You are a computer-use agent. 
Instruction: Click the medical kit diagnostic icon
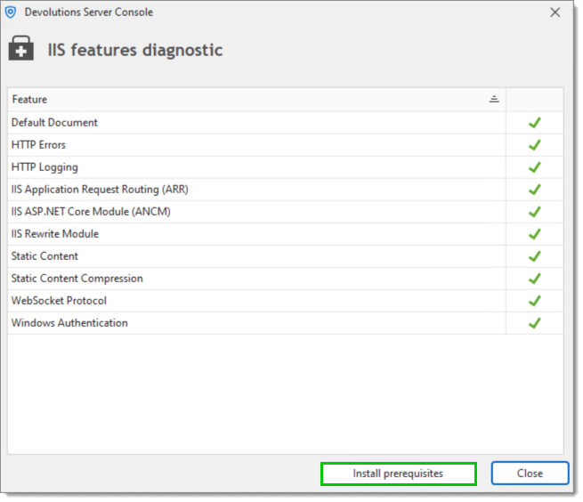(x=20, y=48)
